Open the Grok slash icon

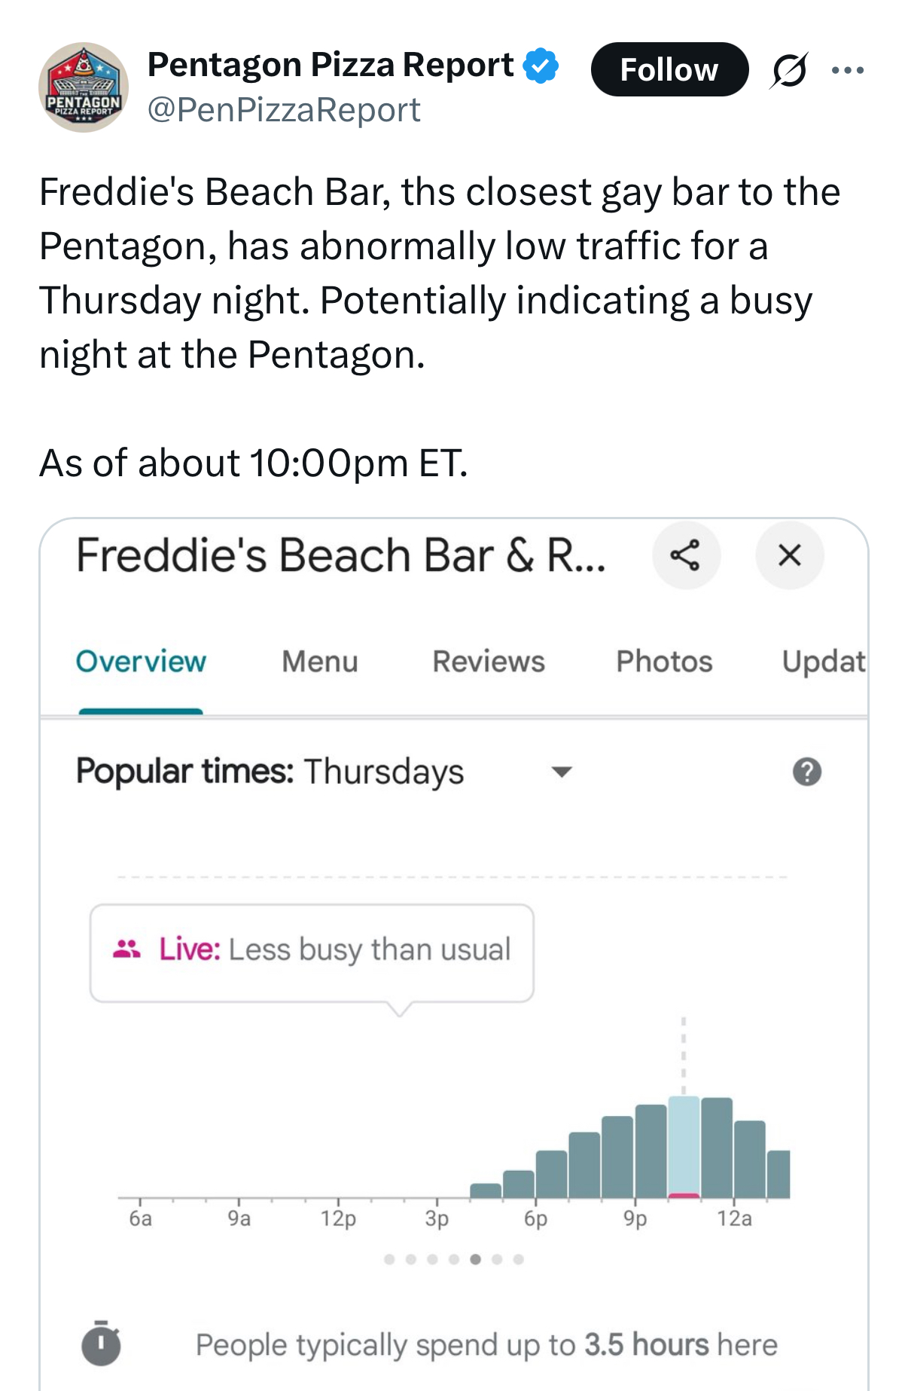click(789, 70)
